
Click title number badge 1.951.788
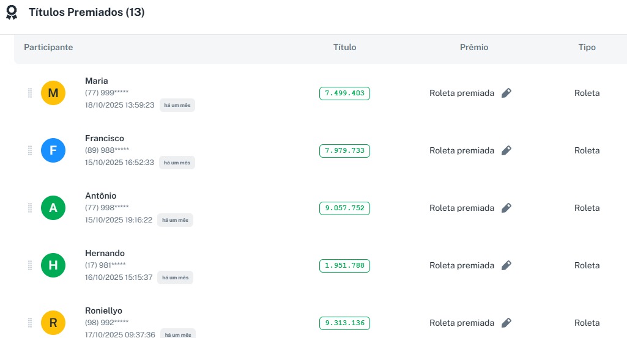tap(344, 265)
